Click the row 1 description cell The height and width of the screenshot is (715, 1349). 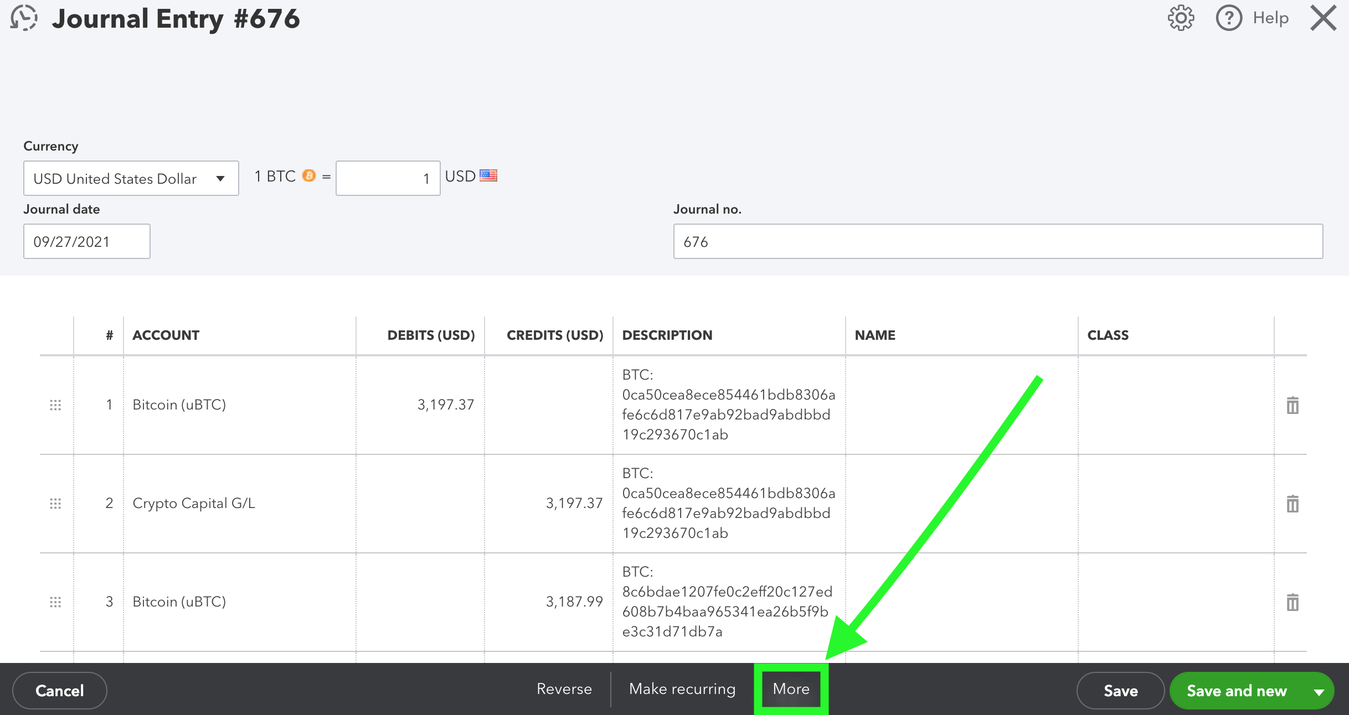coord(729,405)
